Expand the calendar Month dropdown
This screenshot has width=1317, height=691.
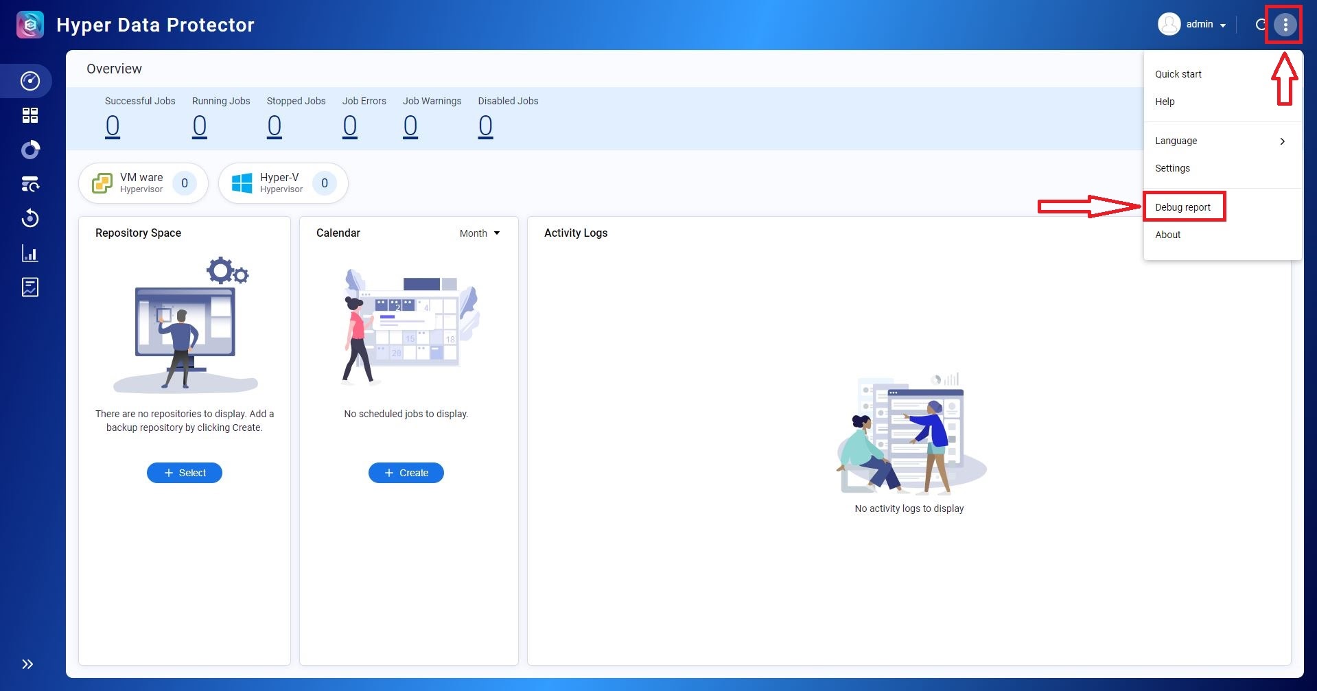tap(480, 233)
